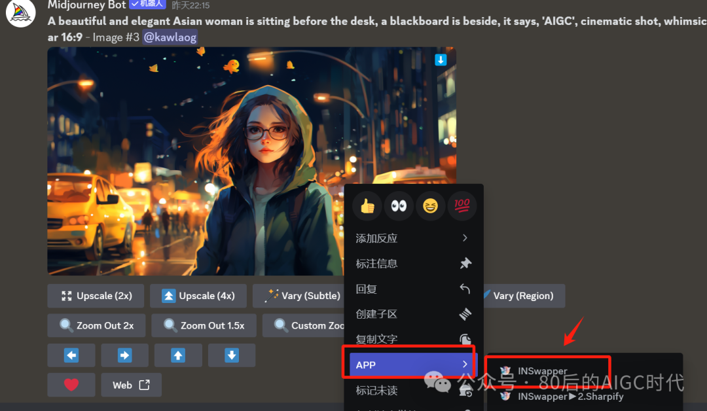Pan image right with right arrow
This screenshot has width=707, height=411.
(x=124, y=355)
